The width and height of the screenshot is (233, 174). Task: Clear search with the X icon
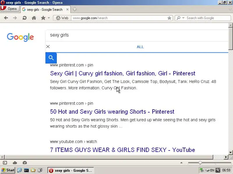[x=48, y=47]
